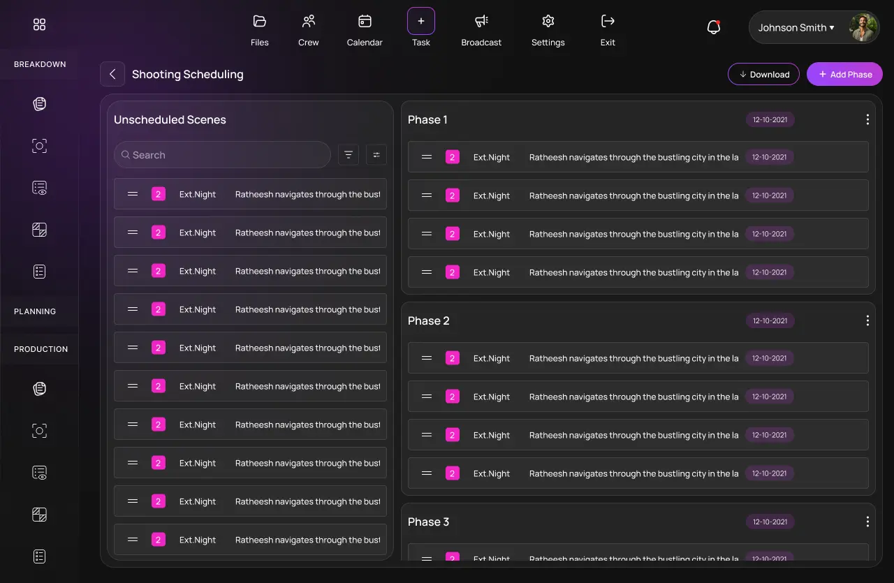This screenshot has width=894, height=583.
Task: Open the Broadcast megaphone icon
Action: 481,28
